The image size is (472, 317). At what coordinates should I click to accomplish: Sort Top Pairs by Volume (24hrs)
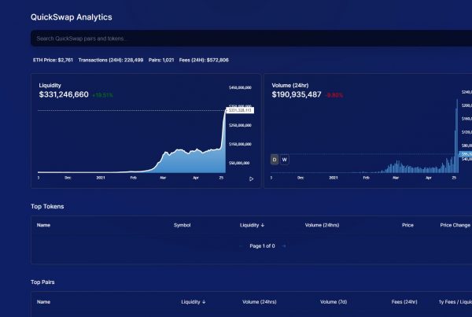pos(259,302)
